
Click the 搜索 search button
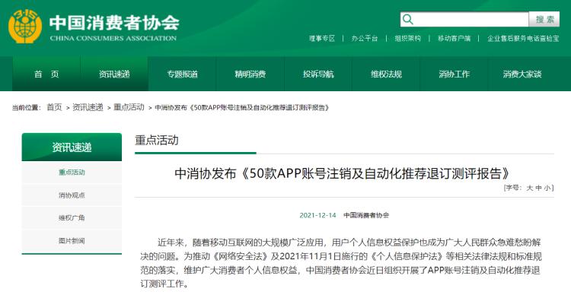[x=544, y=19]
